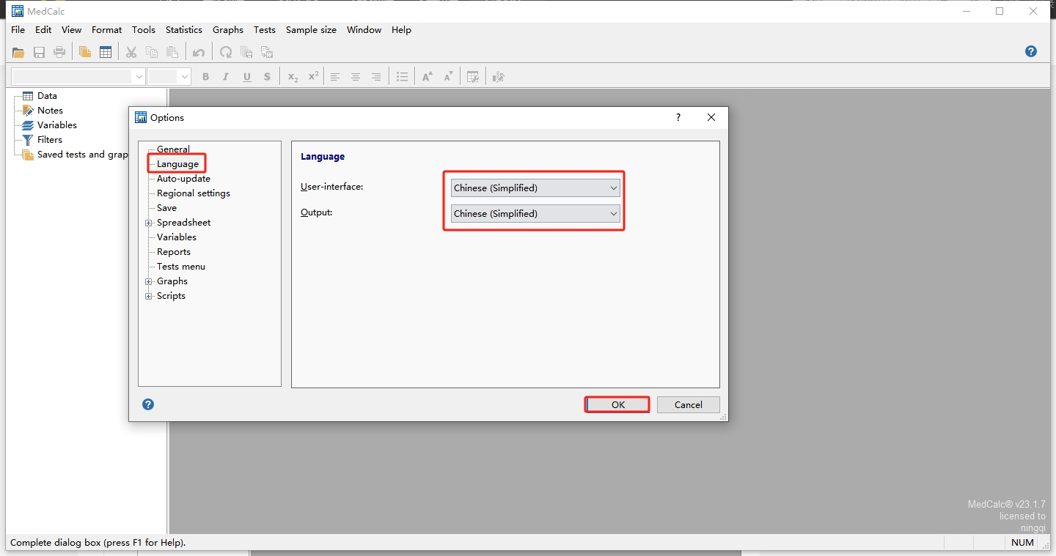This screenshot has height=556, width=1056.
Task: Select Regional settings in options tree
Action: (193, 193)
